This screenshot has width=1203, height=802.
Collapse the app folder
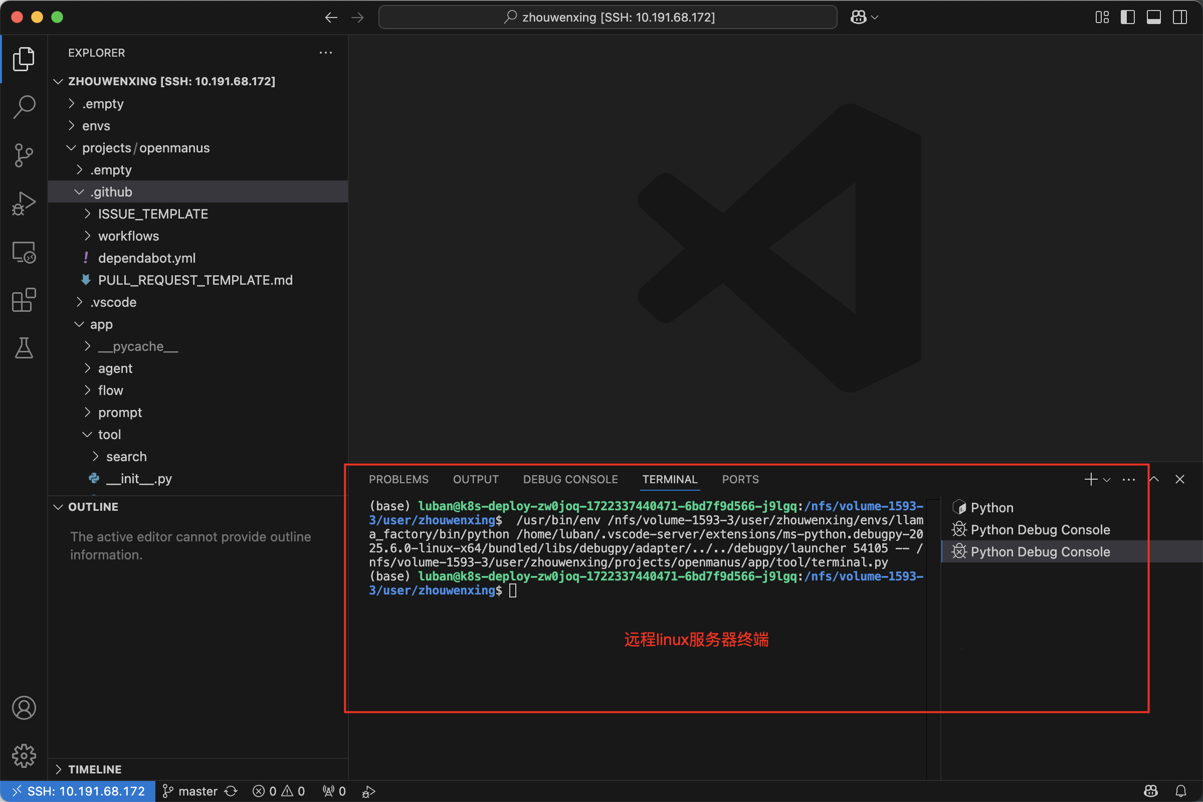pyautogui.click(x=198, y=324)
